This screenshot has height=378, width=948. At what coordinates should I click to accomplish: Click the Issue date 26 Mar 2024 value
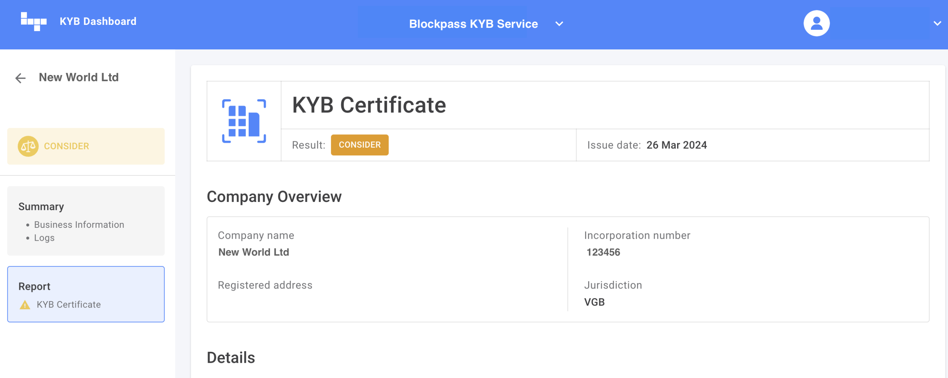pos(676,145)
